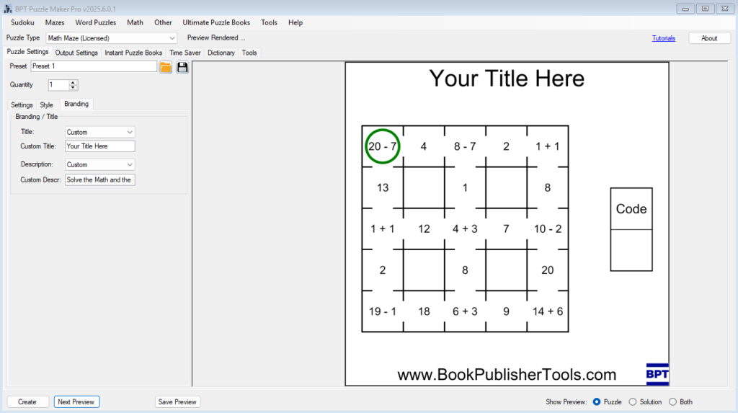Select Puzzle preview radio button
The height and width of the screenshot is (413, 738).
pyautogui.click(x=597, y=401)
